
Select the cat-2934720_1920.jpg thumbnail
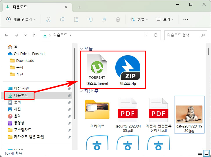click(x=189, y=114)
